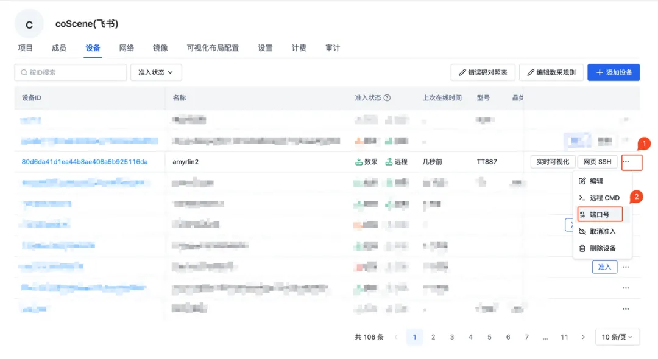Switch to the 网络 tab

[126, 47]
